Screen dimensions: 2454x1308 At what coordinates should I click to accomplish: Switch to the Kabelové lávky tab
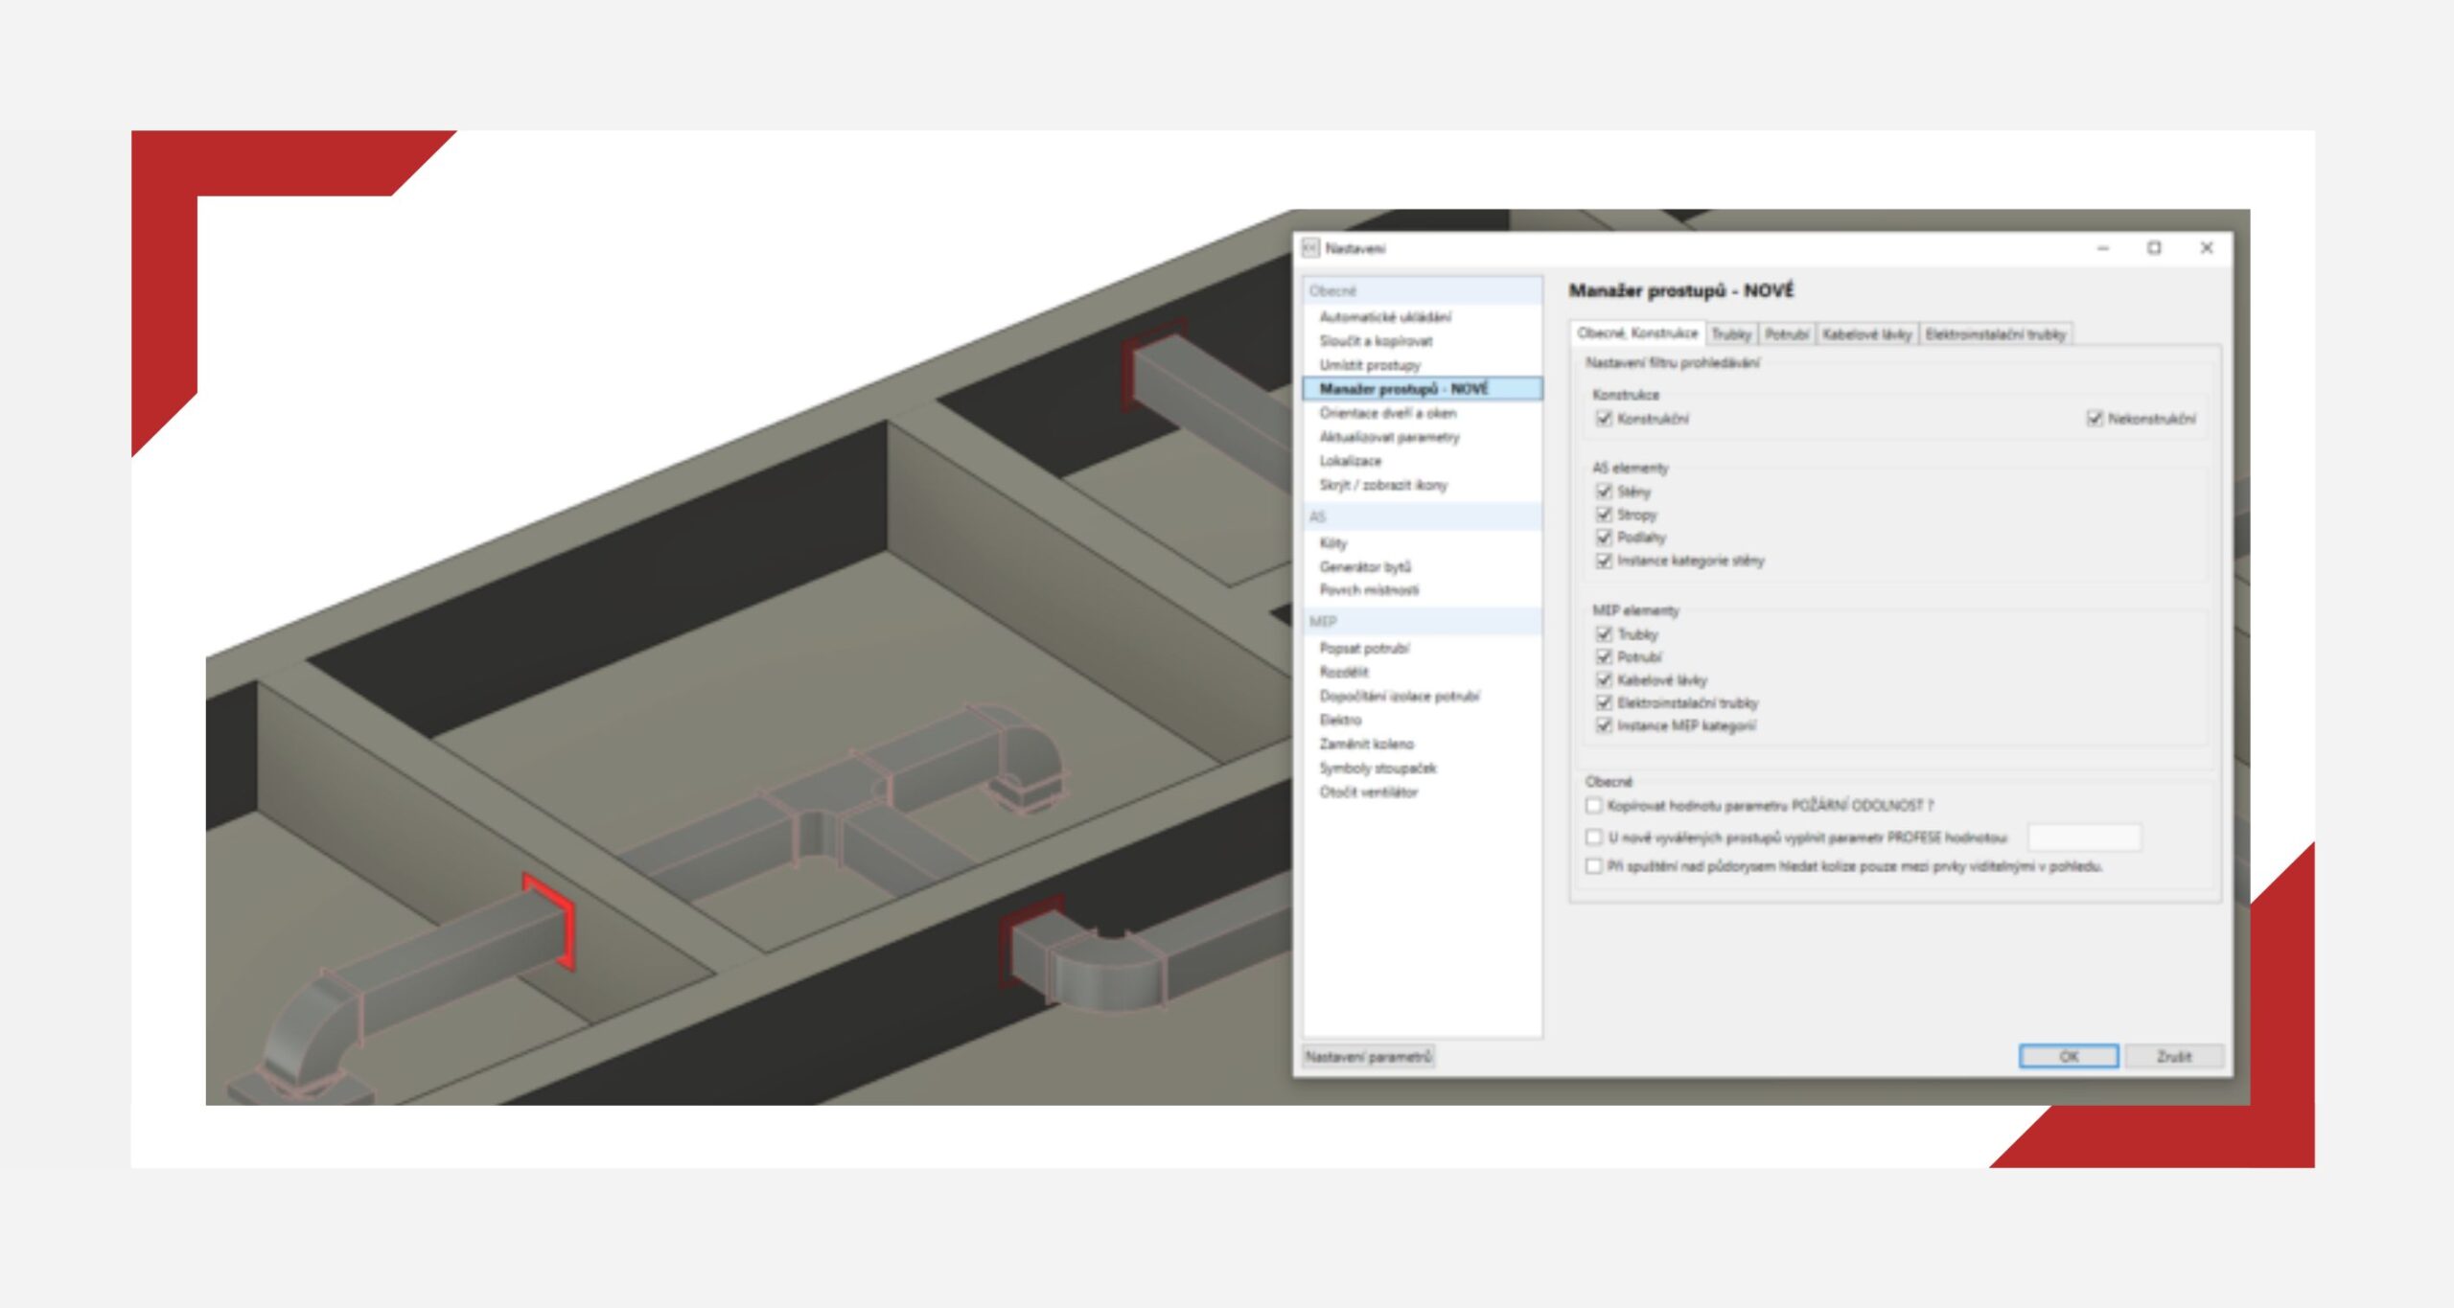coord(1867,334)
